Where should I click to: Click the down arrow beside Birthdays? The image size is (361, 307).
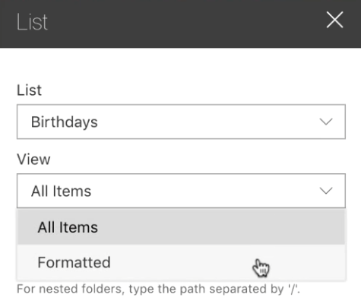pos(326,122)
